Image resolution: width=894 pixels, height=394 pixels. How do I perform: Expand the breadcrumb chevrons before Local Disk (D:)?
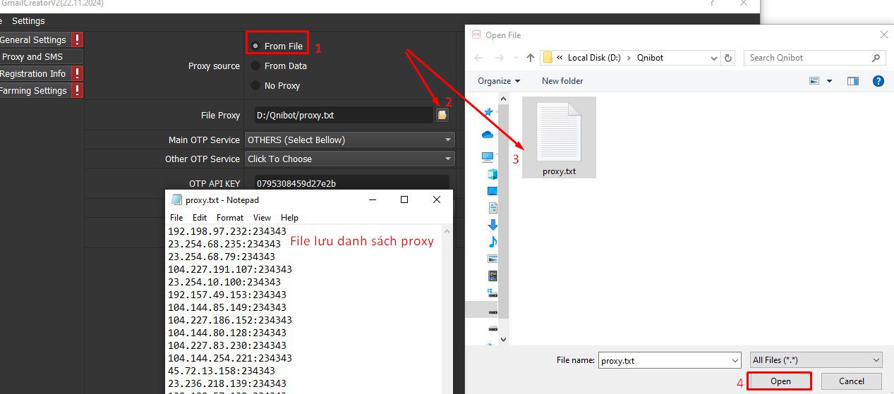point(560,58)
